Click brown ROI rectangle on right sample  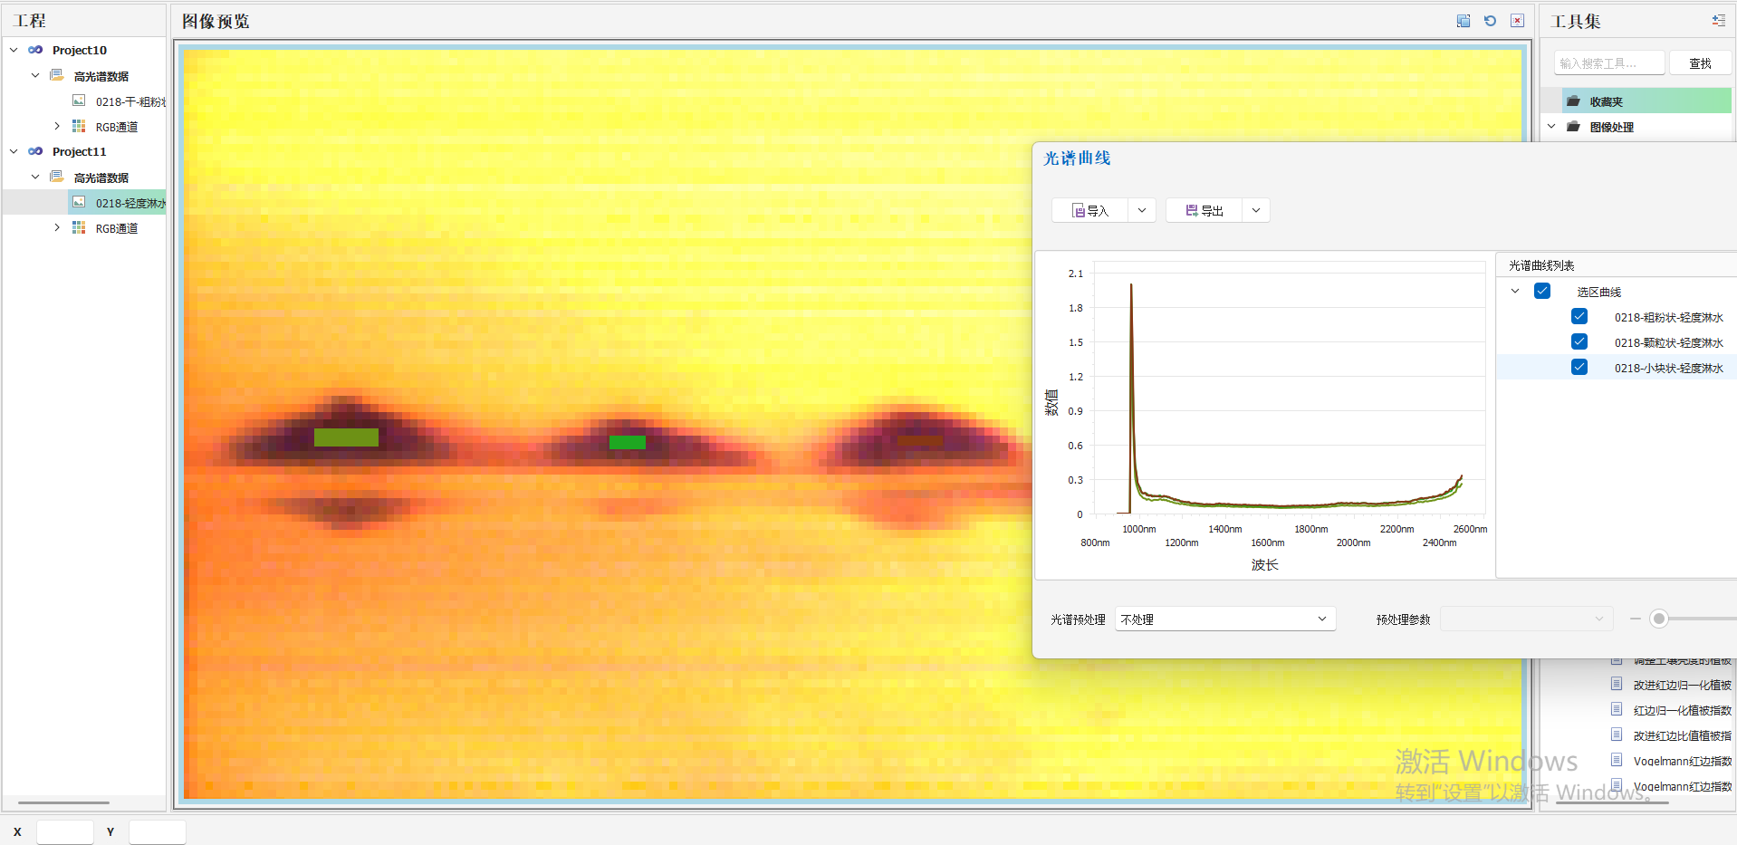[920, 441]
